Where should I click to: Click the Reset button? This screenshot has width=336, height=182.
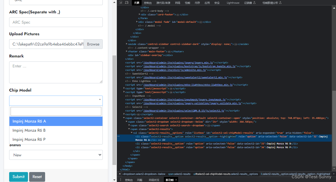click(37, 177)
